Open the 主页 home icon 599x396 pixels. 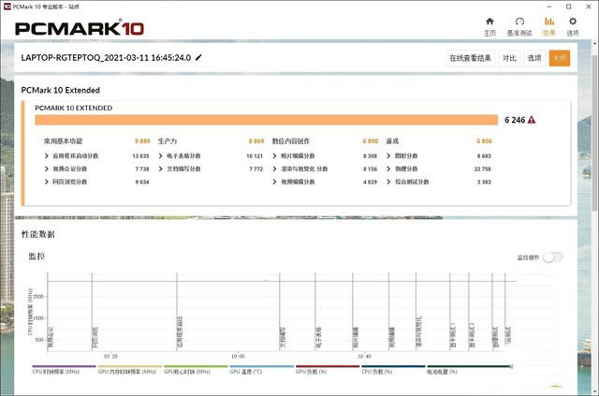point(489,22)
